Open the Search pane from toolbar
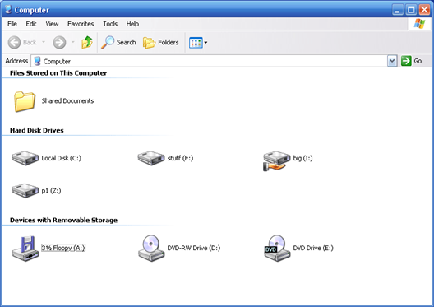This screenshot has height=307, width=434. (118, 43)
